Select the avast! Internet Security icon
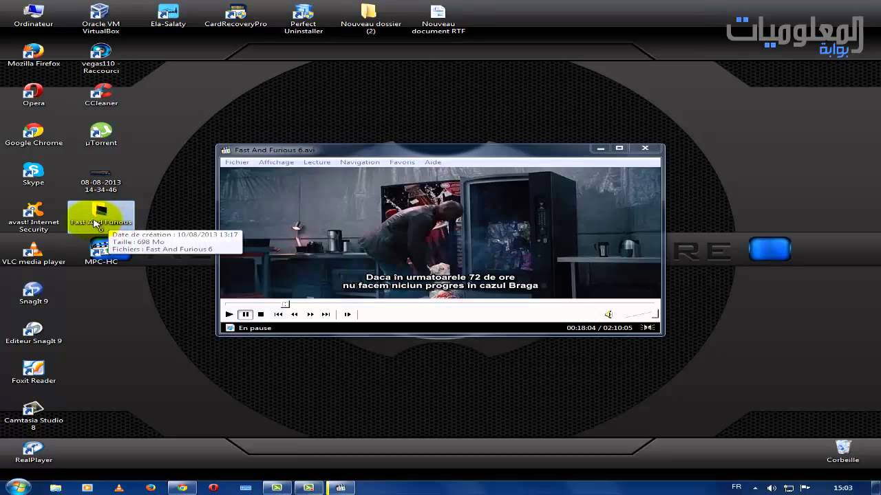 point(33,218)
